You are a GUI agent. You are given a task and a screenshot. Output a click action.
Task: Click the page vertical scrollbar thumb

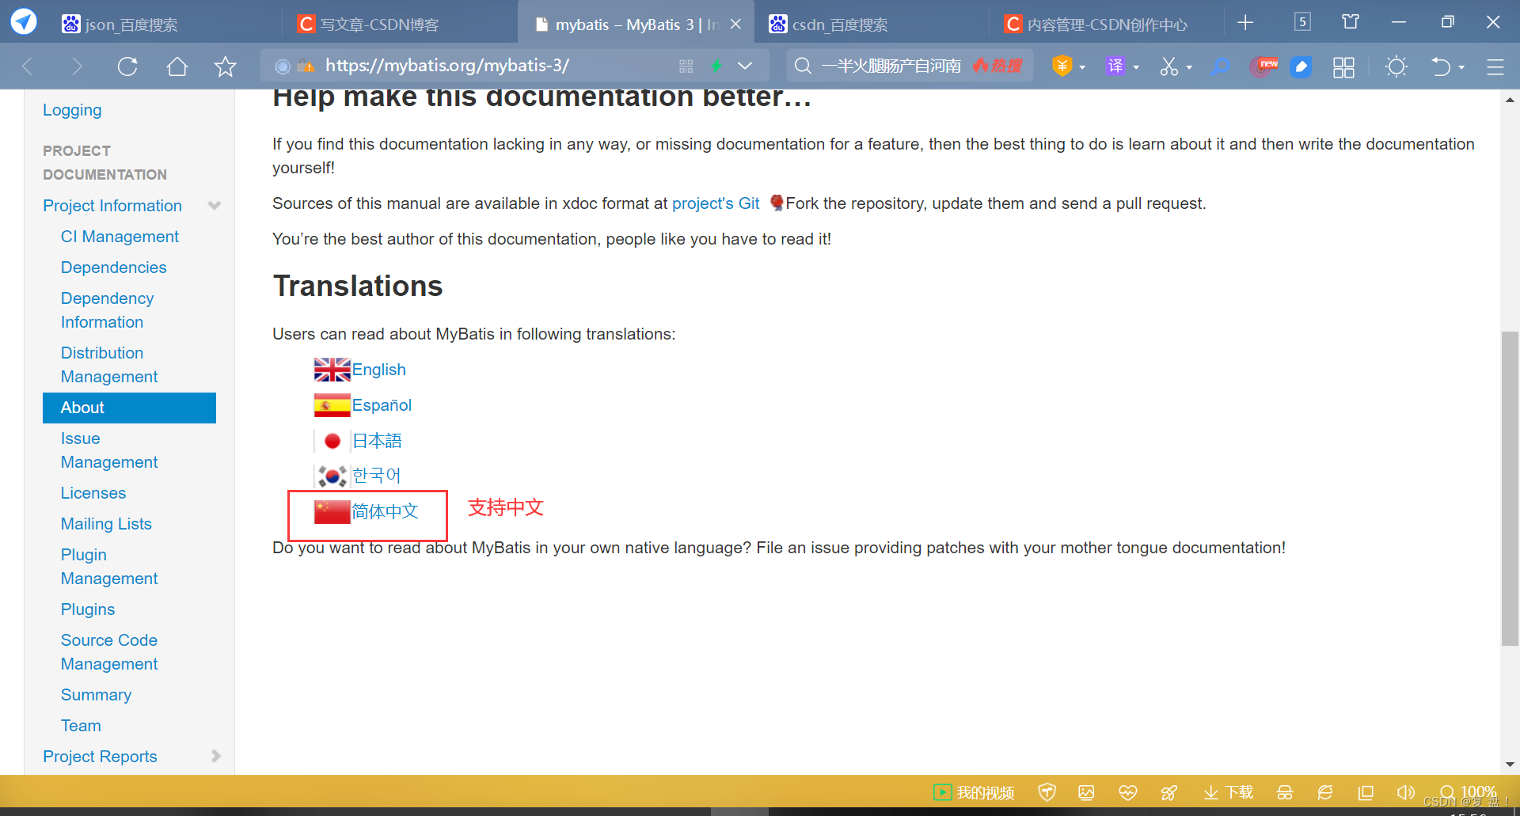point(1510,489)
